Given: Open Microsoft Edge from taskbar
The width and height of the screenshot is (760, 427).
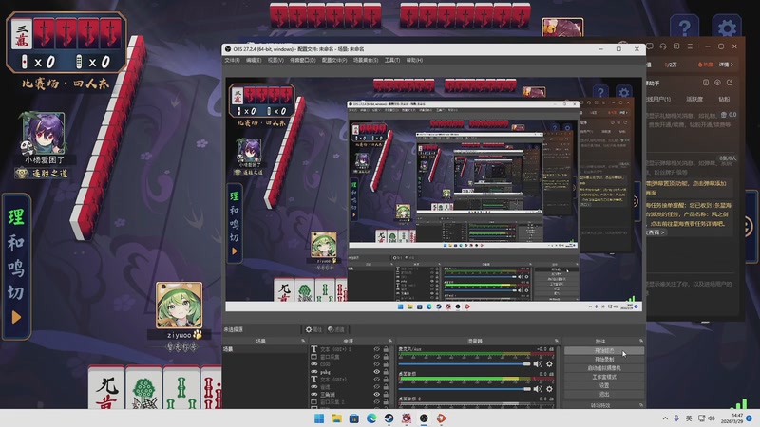Looking at the screenshot, I should (x=371, y=418).
